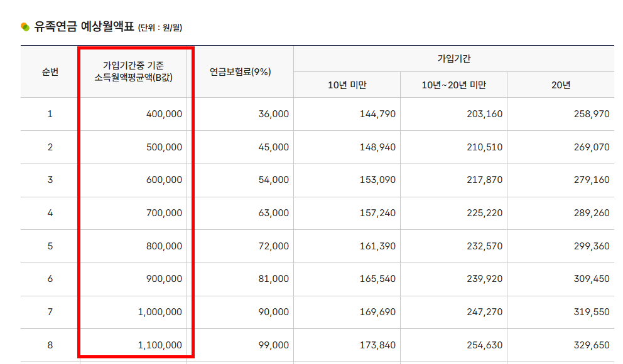Select the 20년 column header
623x364 pixels.
[565, 85]
